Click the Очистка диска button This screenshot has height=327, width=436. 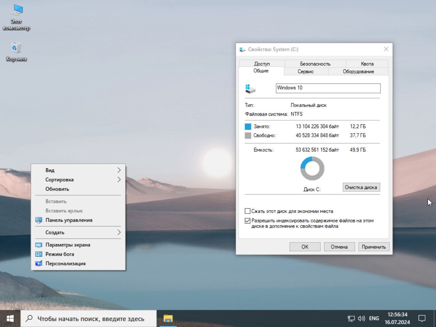tap(361, 187)
